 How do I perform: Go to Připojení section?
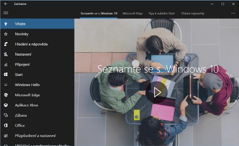pyautogui.click(x=37, y=64)
